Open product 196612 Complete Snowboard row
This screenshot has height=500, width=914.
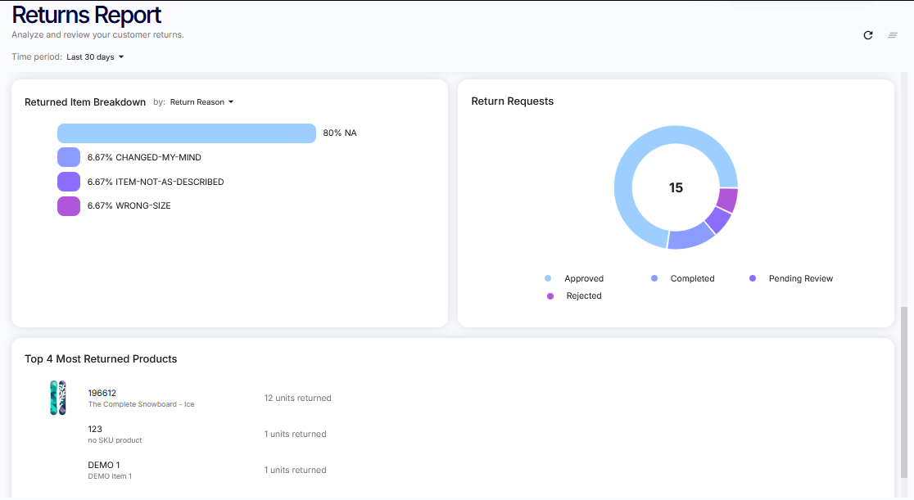[141, 398]
